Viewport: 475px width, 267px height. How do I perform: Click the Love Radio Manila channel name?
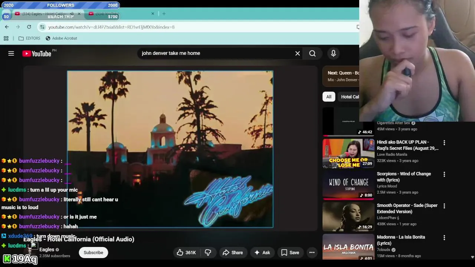pyautogui.click(x=392, y=154)
